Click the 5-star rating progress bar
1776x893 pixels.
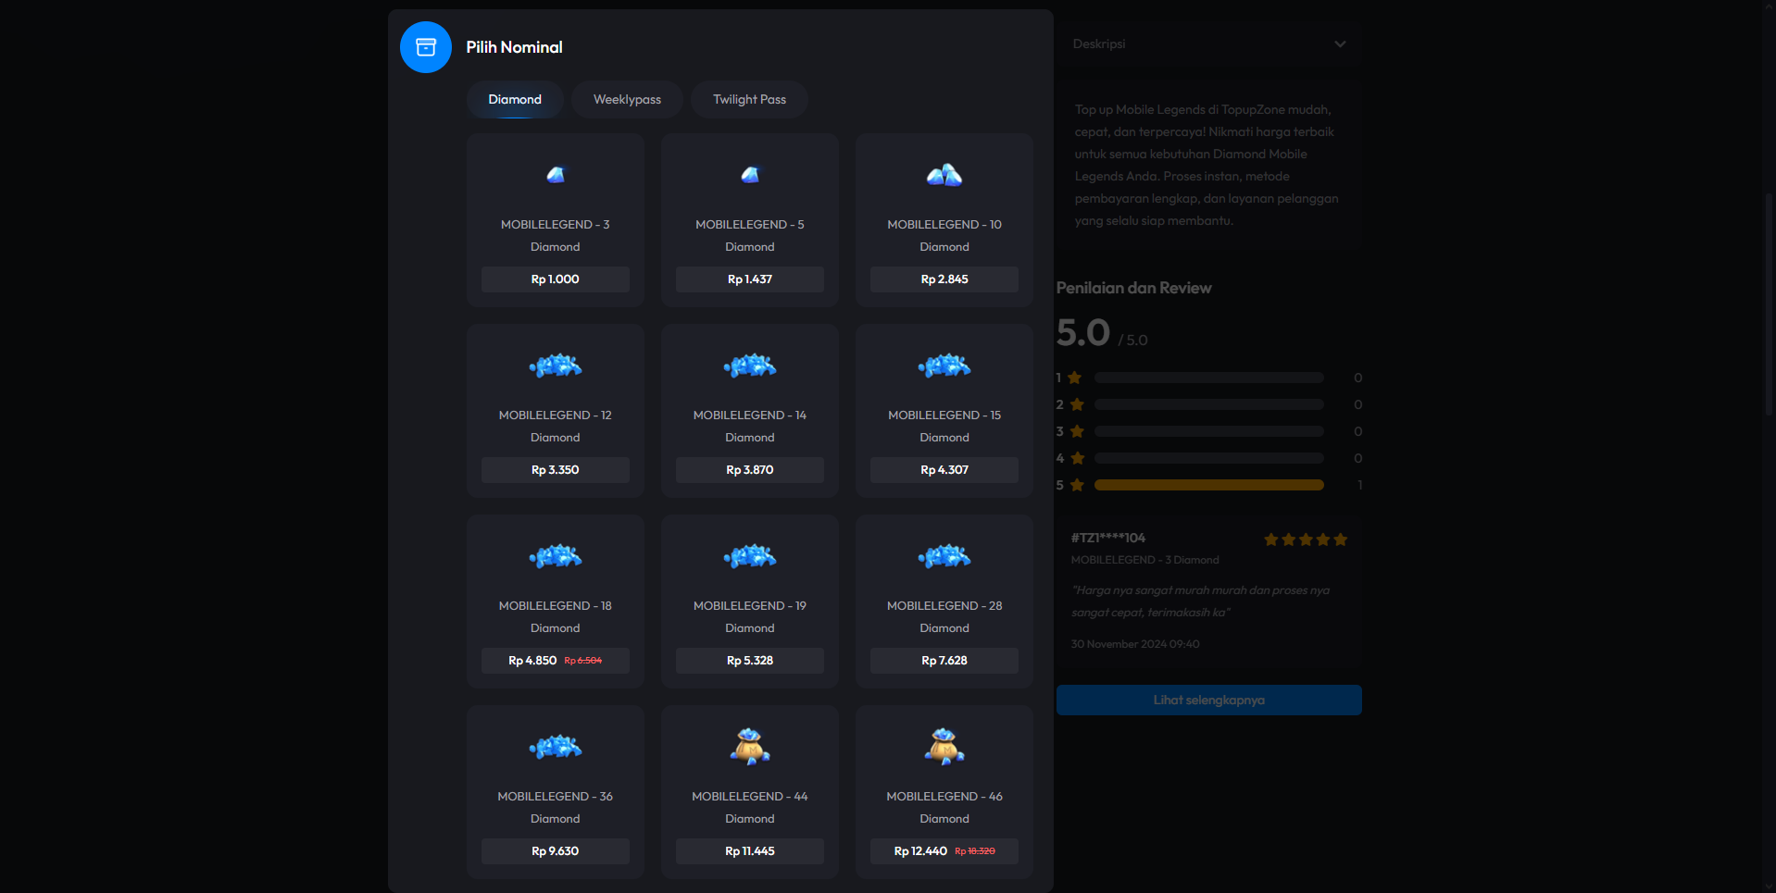point(1209,485)
